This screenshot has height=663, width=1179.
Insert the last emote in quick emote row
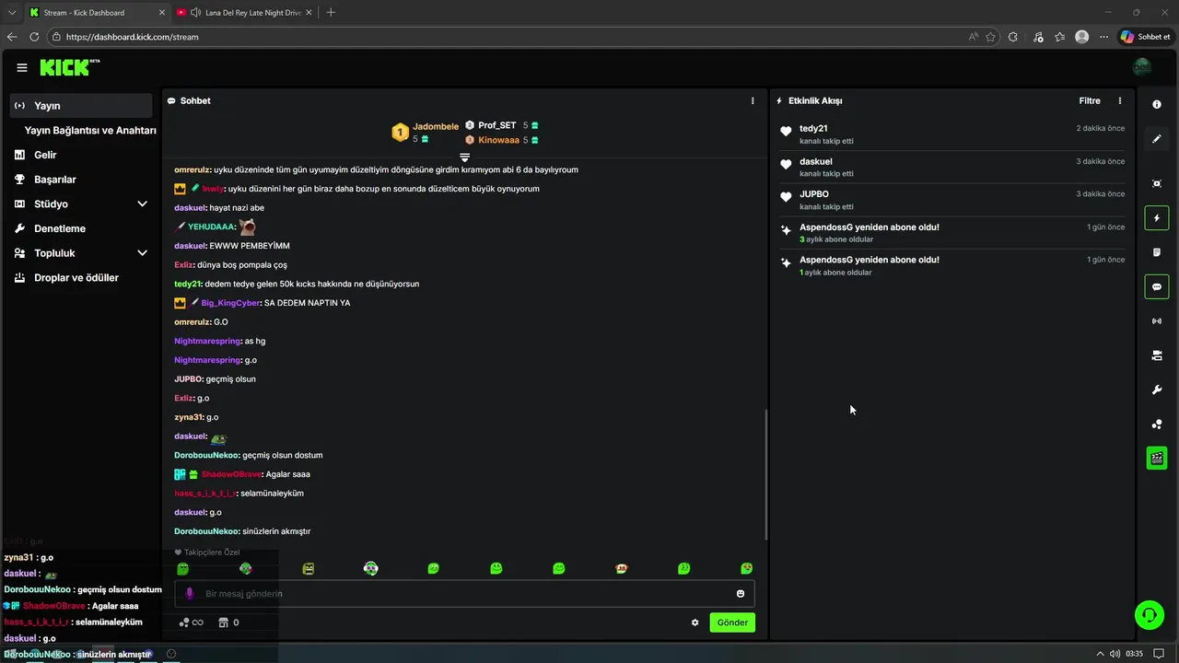coord(747,569)
